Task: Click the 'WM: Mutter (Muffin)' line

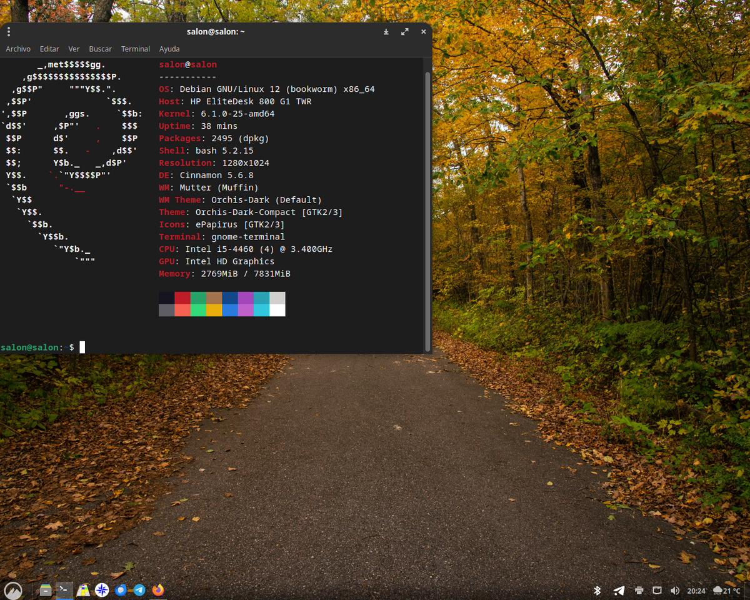Action: (x=209, y=187)
